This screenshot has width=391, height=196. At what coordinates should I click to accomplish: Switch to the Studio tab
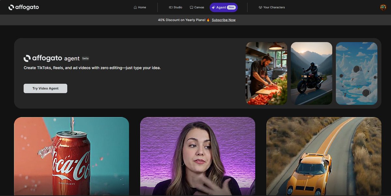[175, 7]
